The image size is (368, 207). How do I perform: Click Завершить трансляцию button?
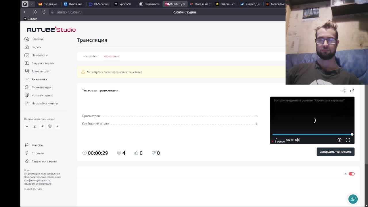click(x=336, y=152)
